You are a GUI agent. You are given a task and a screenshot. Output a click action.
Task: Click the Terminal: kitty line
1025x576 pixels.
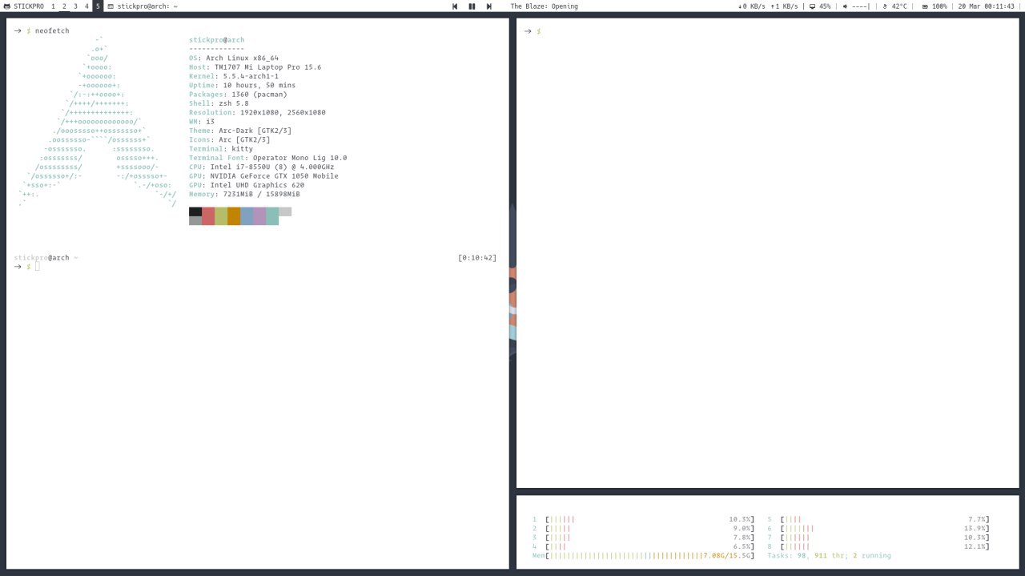pyautogui.click(x=221, y=149)
